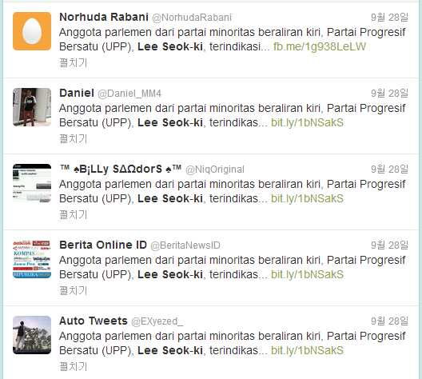
Task: Open Daniel's profile picture
Action: 32,107
